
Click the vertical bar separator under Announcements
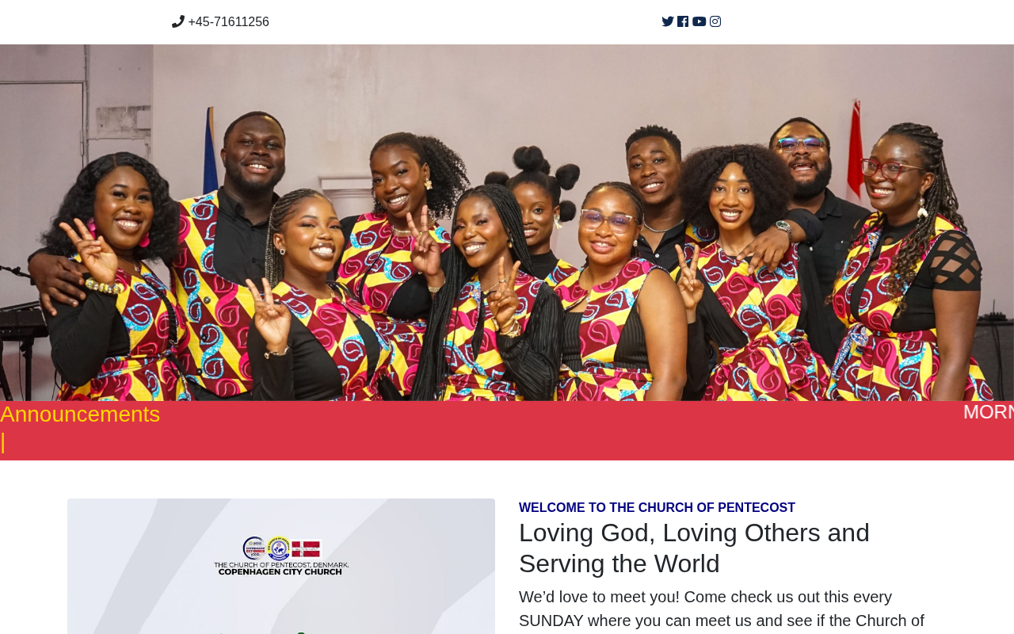click(x=3, y=442)
